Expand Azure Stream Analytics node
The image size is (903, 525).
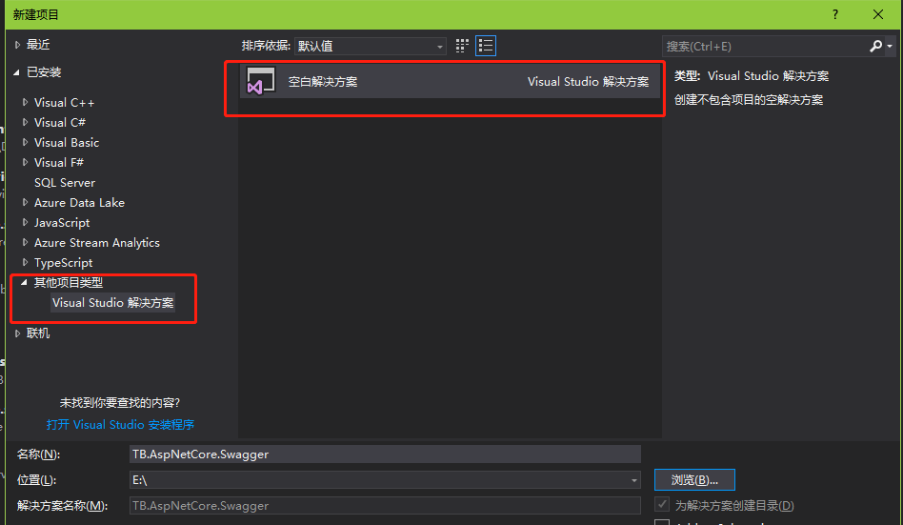point(25,243)
